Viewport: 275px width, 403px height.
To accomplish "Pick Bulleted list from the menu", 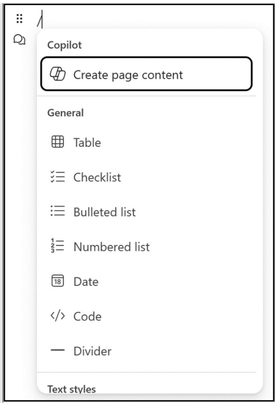I will [104, 212].
